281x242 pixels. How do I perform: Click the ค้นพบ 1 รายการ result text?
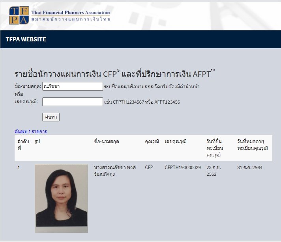click(x=31, y=131)
